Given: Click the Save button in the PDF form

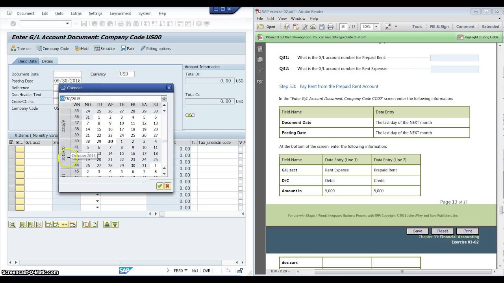Looking at the screenshot, I should (x=418, y=231).
